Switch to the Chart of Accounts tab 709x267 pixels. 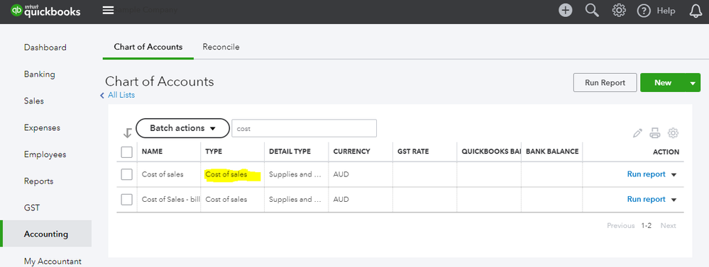pos(148,47)
